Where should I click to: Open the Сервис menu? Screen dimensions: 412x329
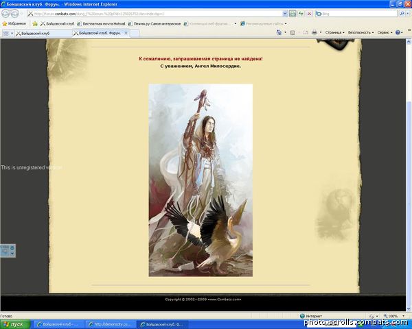click(x=385, y=32)
